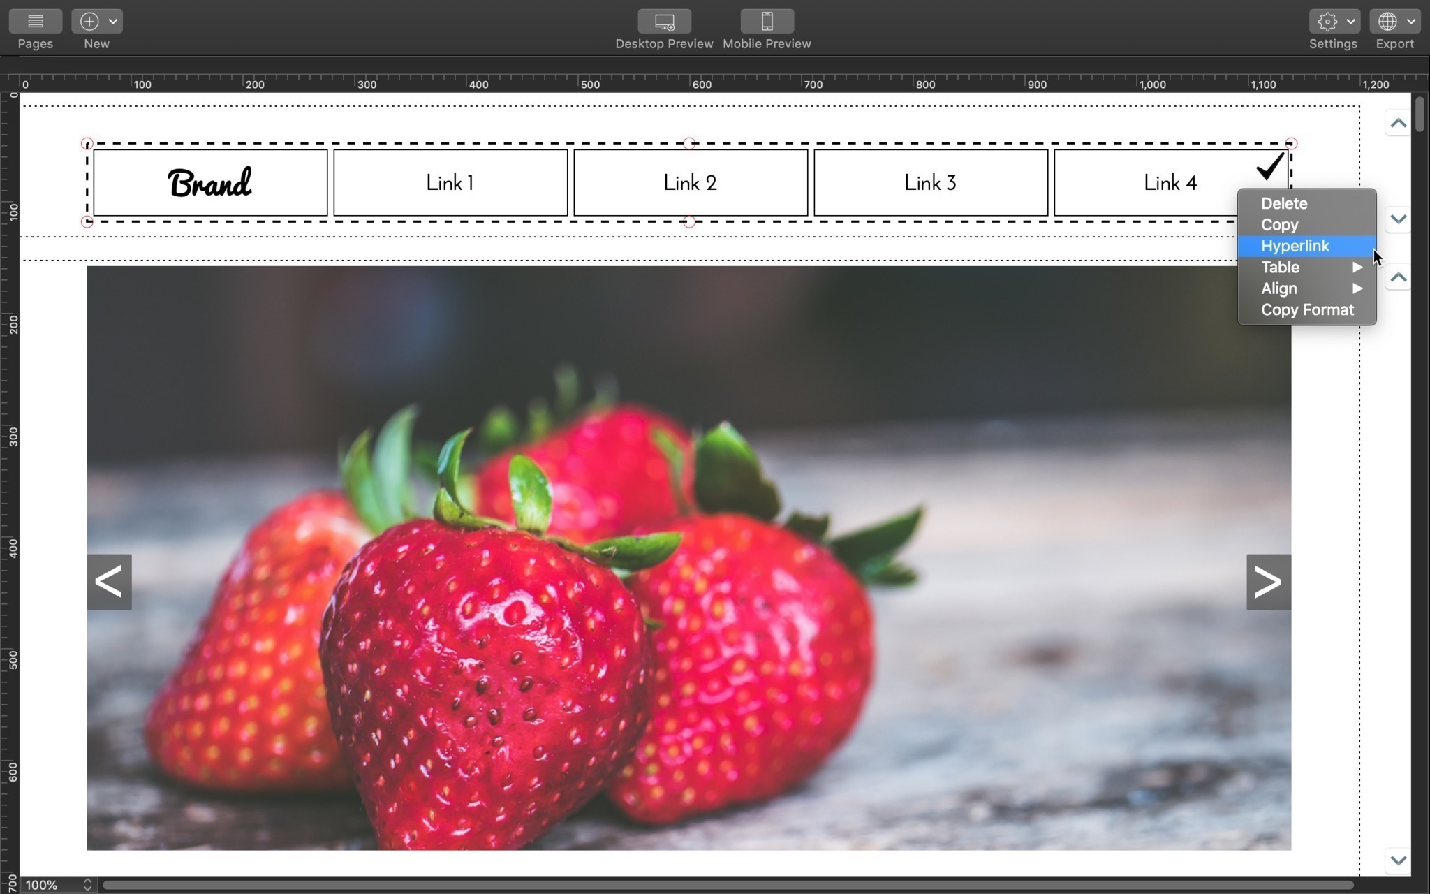Image resolution: width=1430 pixels, height=894 pixels.
Task: Select the Brand cell in navigation
Action: click(x=210, y=183)
